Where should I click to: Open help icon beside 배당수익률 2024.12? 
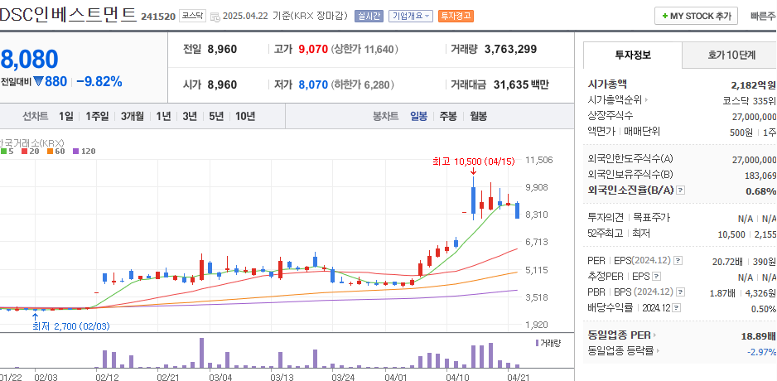coord(677,308)
